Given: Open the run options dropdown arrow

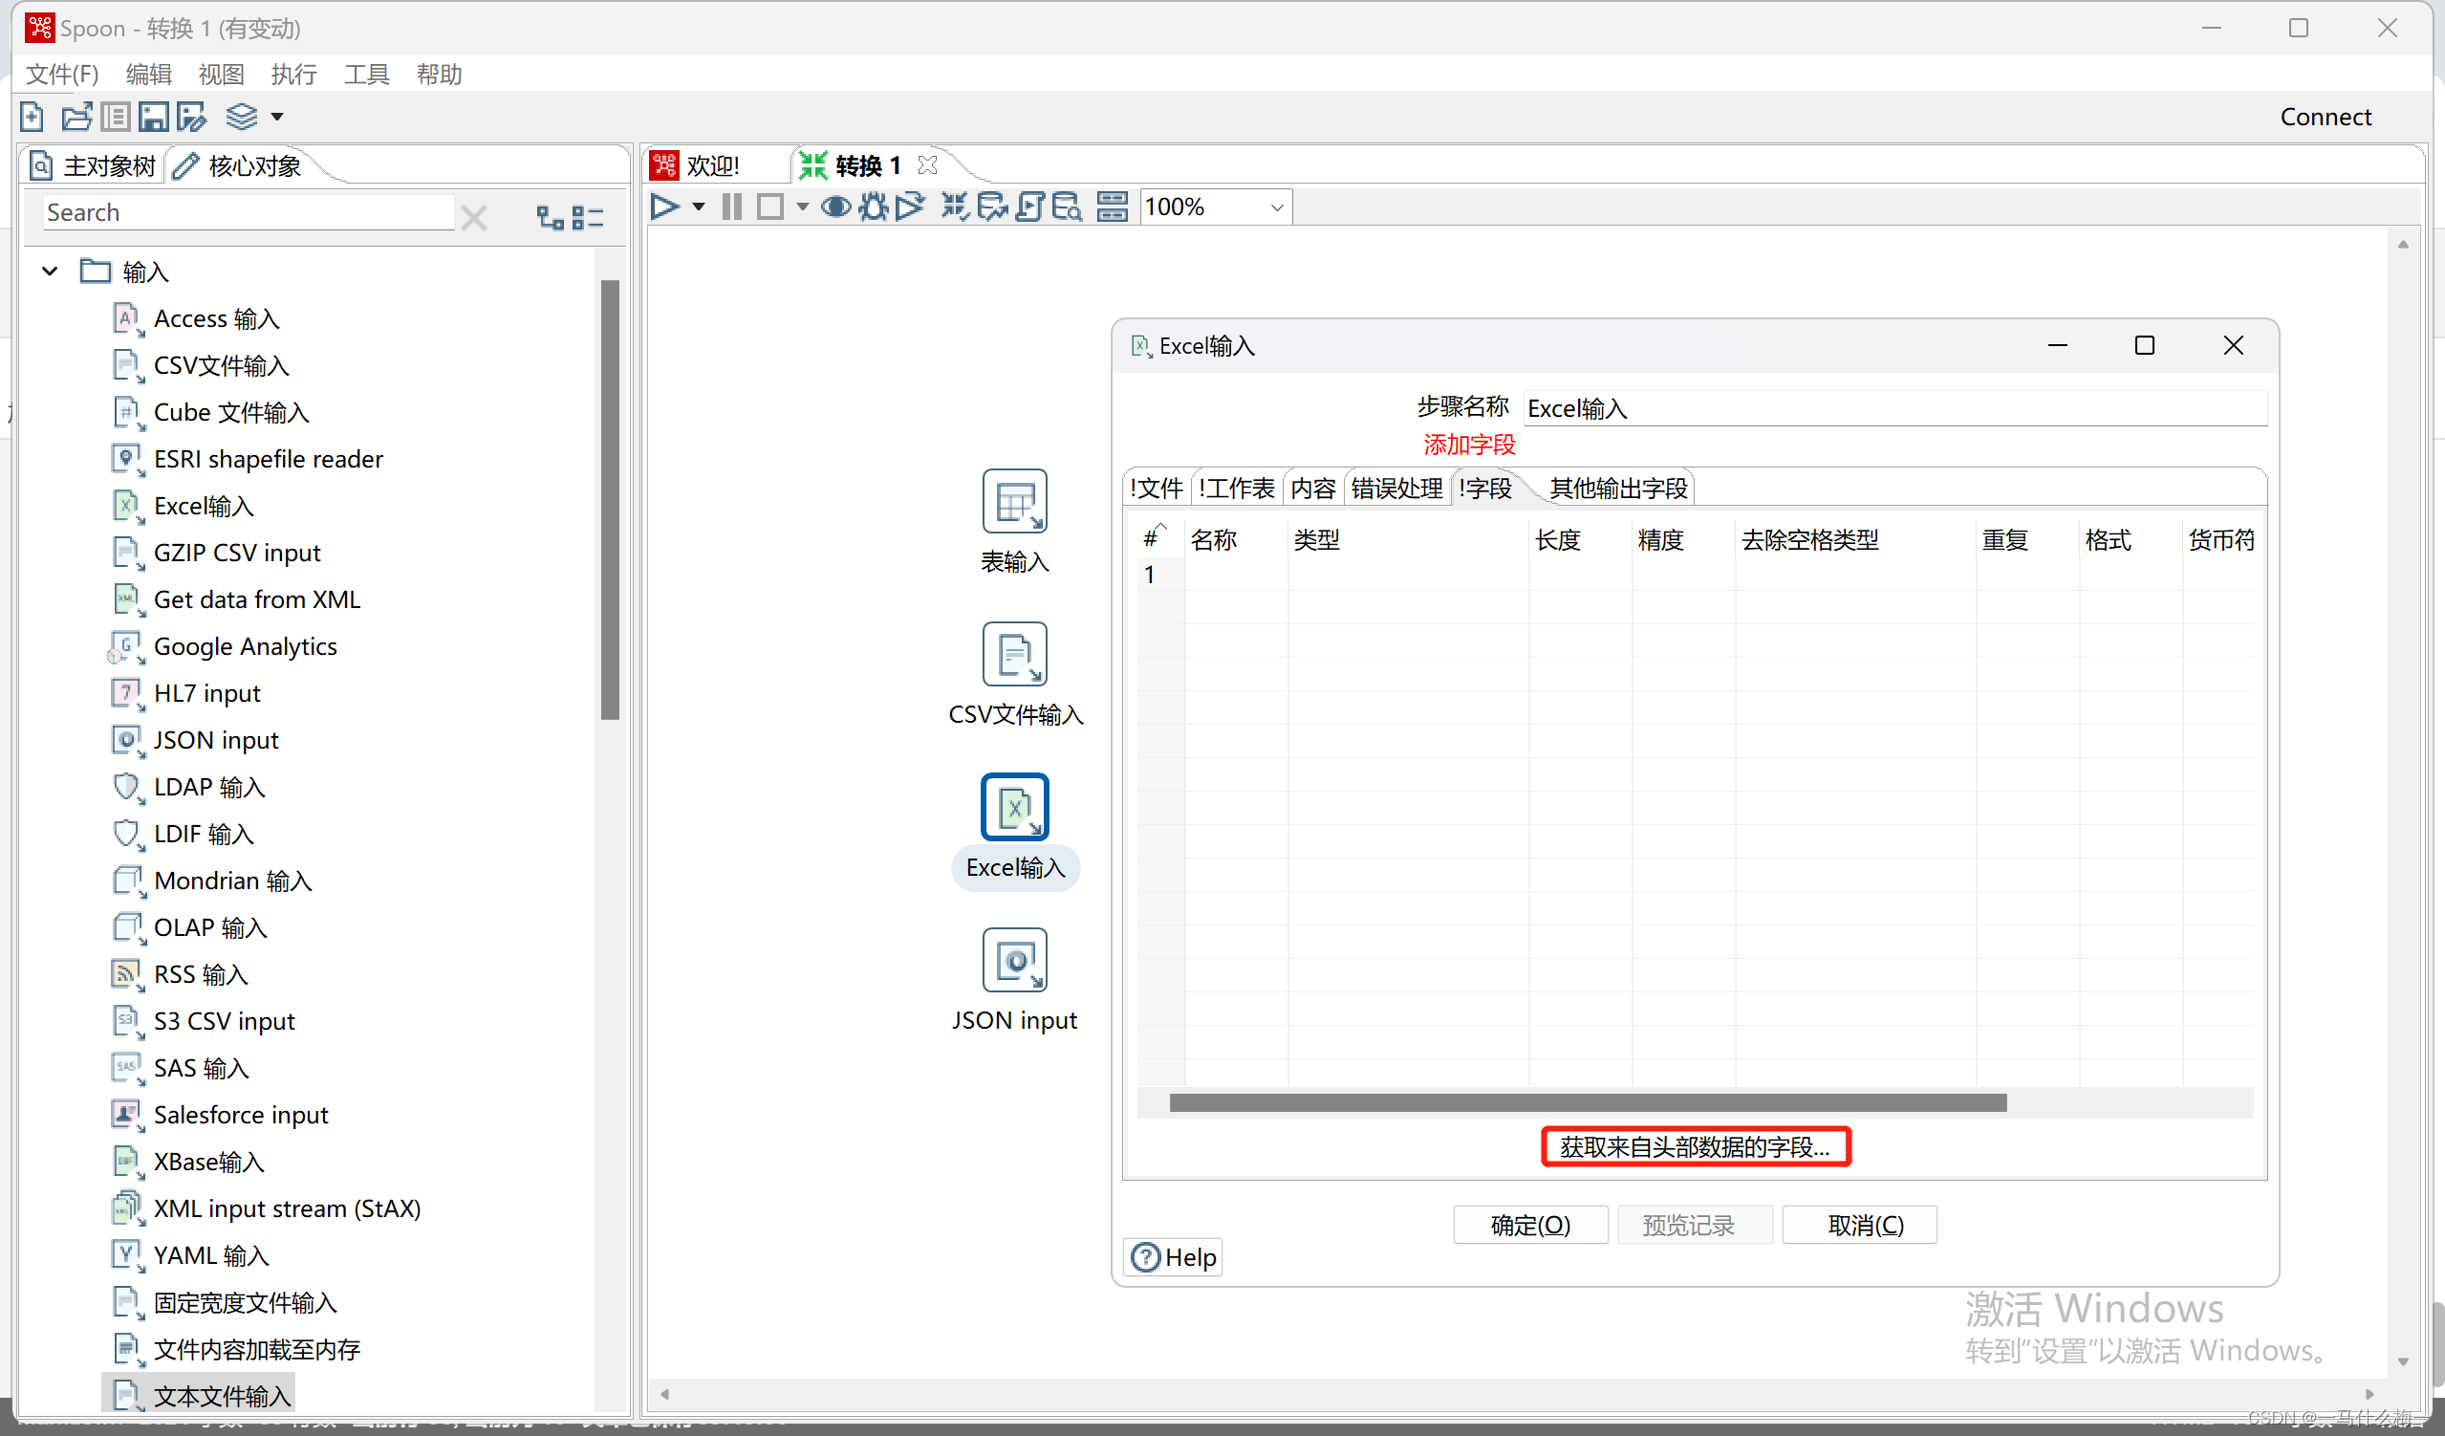Looking at the screenshot, I should click(699, 207).
